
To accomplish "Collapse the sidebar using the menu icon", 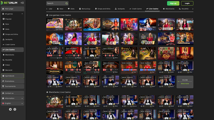I will (x=22, y=3).
